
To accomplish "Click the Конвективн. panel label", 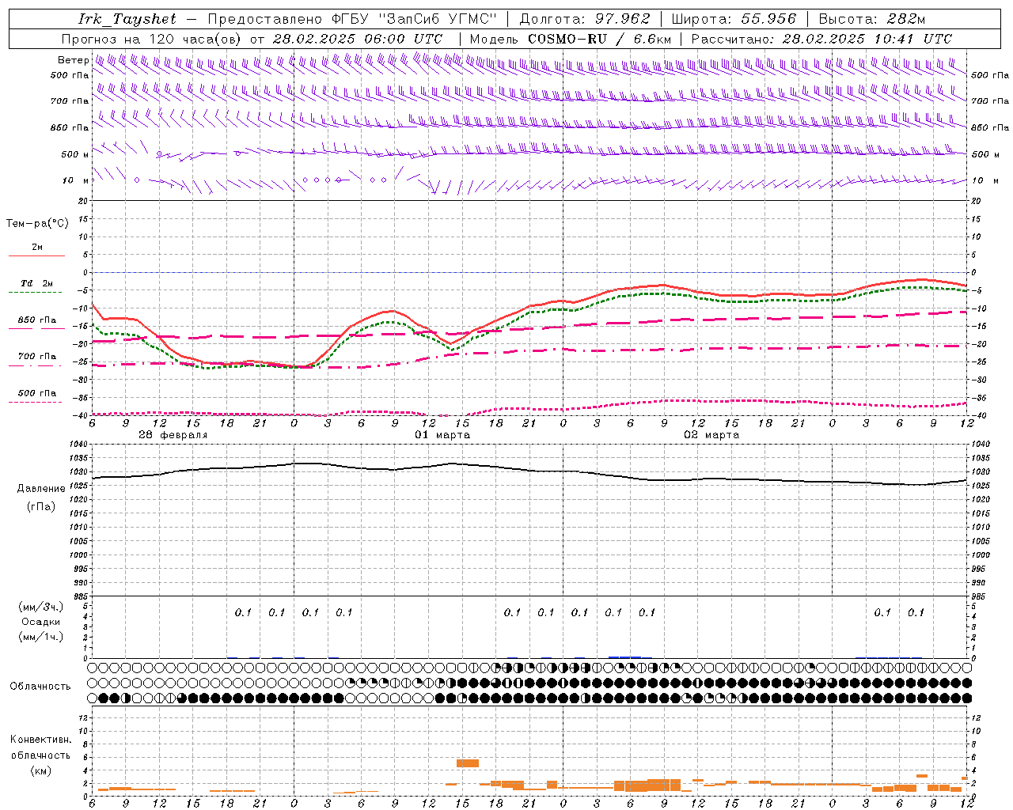I will [40, 740].
